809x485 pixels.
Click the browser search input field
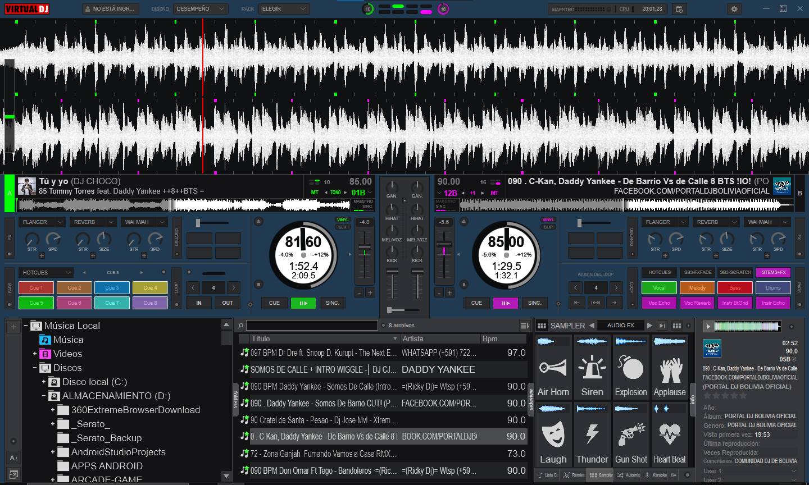(312, 326)
